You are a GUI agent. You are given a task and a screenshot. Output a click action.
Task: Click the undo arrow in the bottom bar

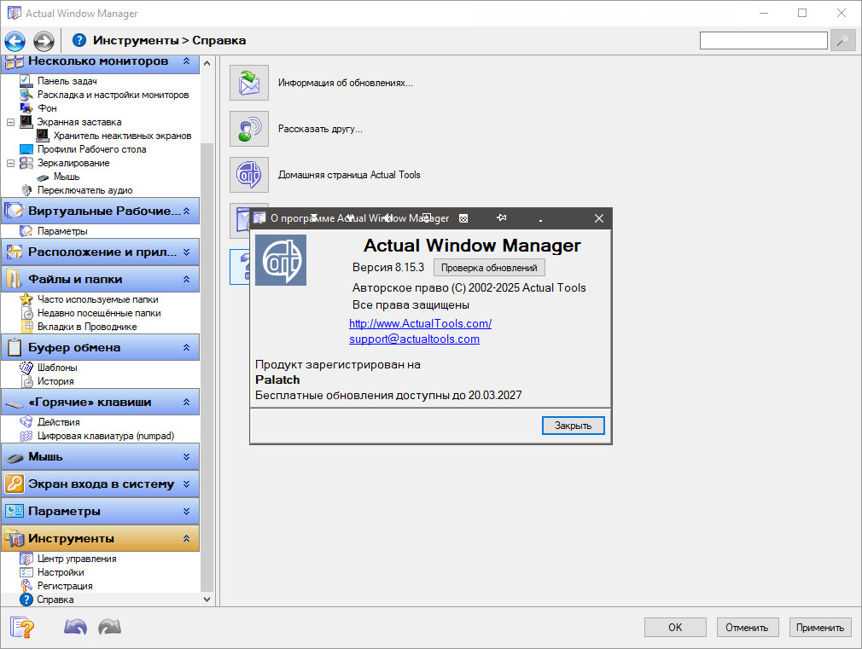(76, 627)
